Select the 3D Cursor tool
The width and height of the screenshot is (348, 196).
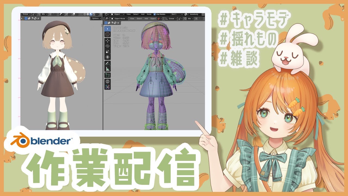pos(108,34)
